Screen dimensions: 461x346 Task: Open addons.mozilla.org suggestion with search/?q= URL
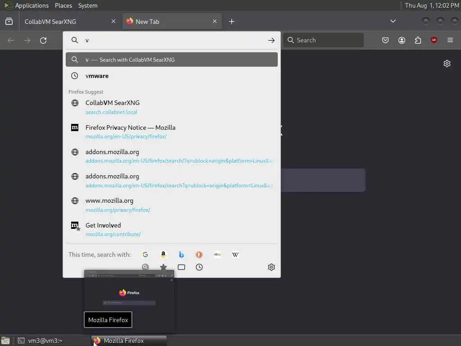[172, 156]
